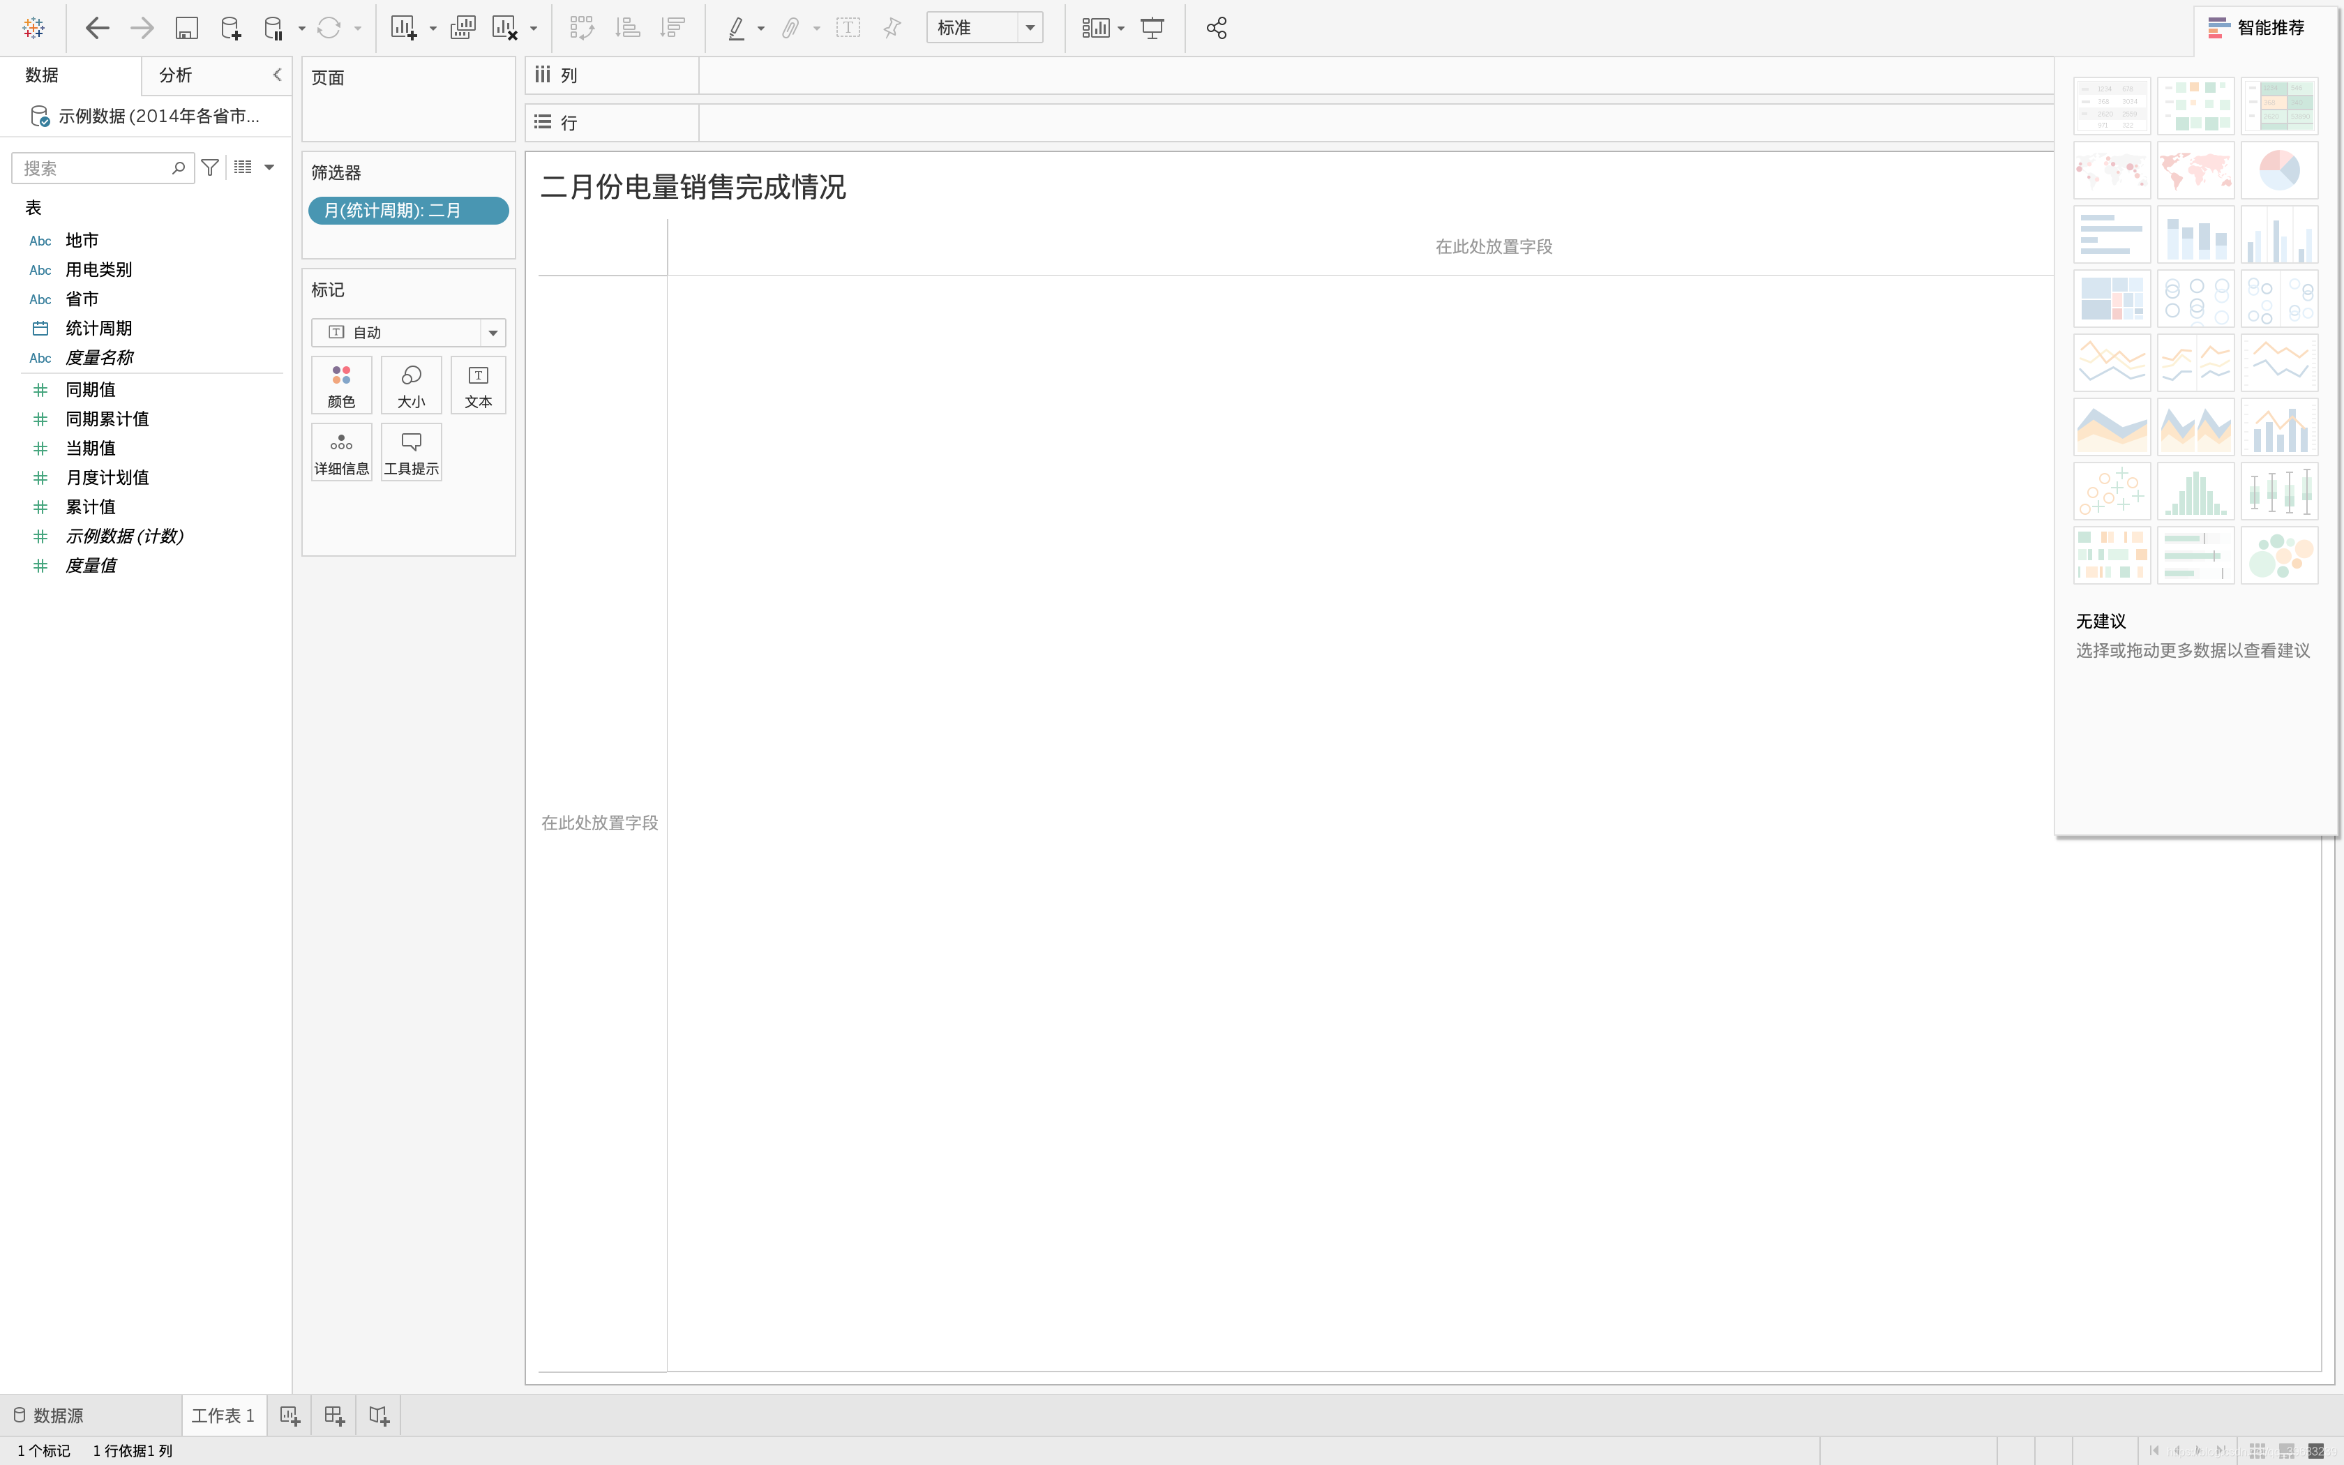Click the save workbook icon

point(186,28)
